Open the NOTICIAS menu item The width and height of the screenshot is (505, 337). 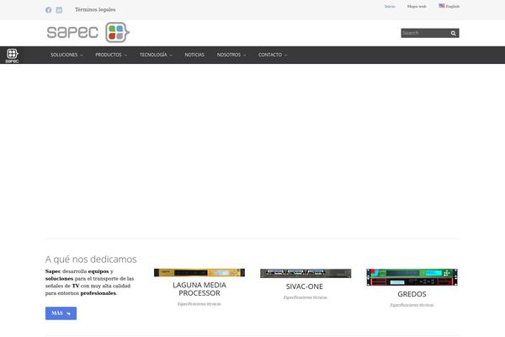[194, 55]
